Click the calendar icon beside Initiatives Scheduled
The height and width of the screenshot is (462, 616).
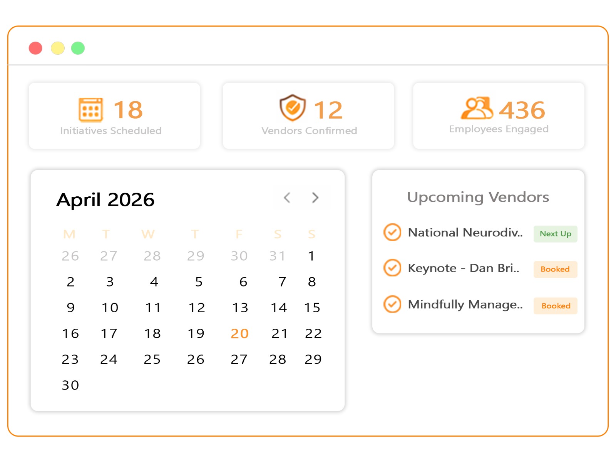(x=91, y=110)
